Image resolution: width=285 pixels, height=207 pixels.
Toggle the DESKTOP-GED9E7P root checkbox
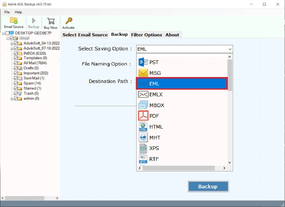point(7,33)
